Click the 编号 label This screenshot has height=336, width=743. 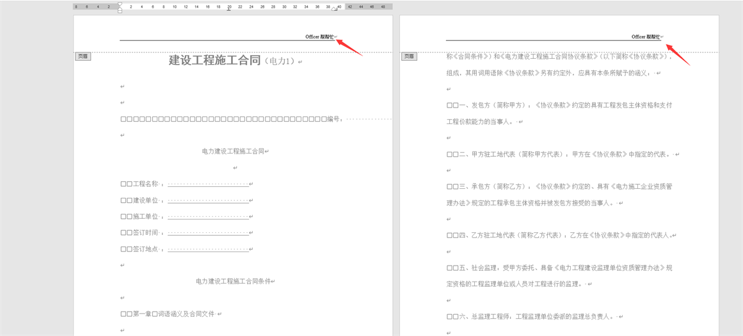pyautogui.click(x=333, y=119)
